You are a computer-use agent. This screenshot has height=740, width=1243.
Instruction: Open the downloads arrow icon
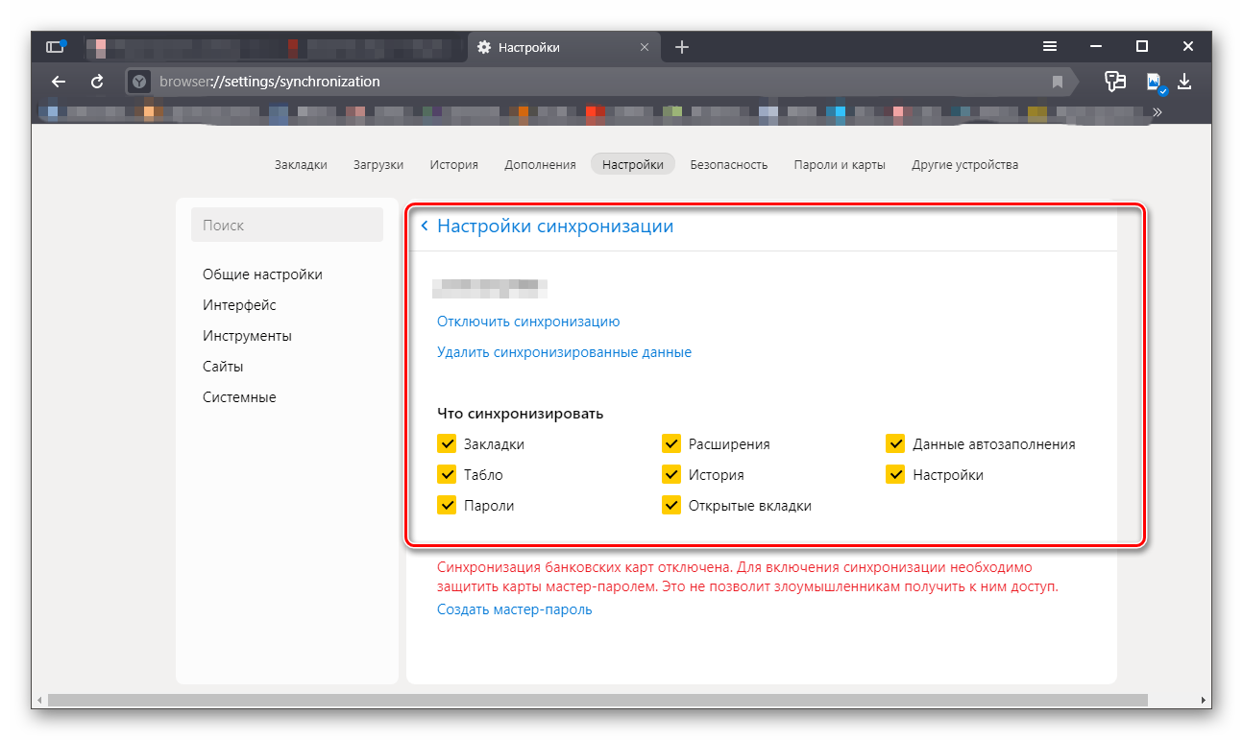click(x=1184, y=82)
